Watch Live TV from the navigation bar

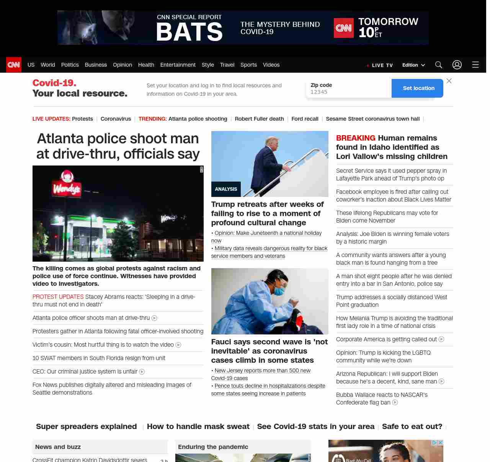tap(380, 65)
